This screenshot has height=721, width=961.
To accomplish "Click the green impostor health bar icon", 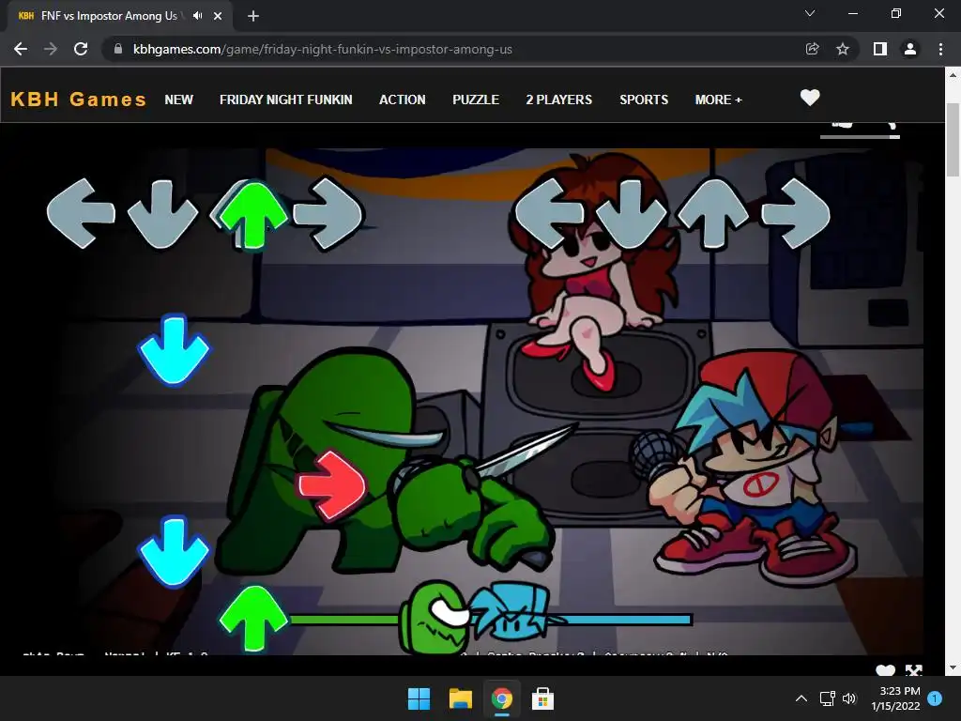I will pyautogui.click(x=435, y=616).
